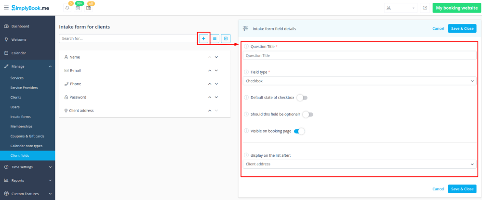The width and height of the screenshot is (482, 200).
Task: Open the hamburger menu icon
Action: [6, 8]
